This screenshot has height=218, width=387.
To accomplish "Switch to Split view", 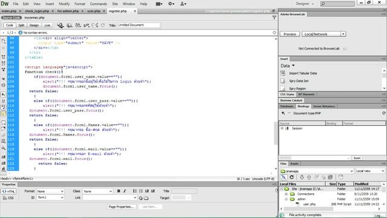I will [x=22, y=25].
